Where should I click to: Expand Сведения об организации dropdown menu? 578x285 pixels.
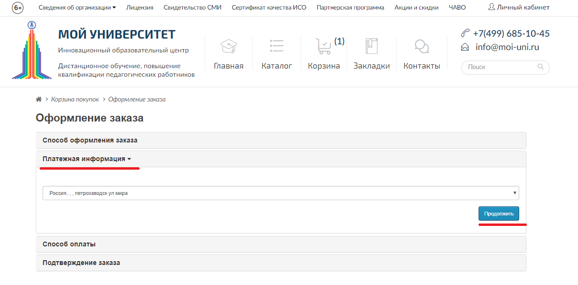[77, 8]
